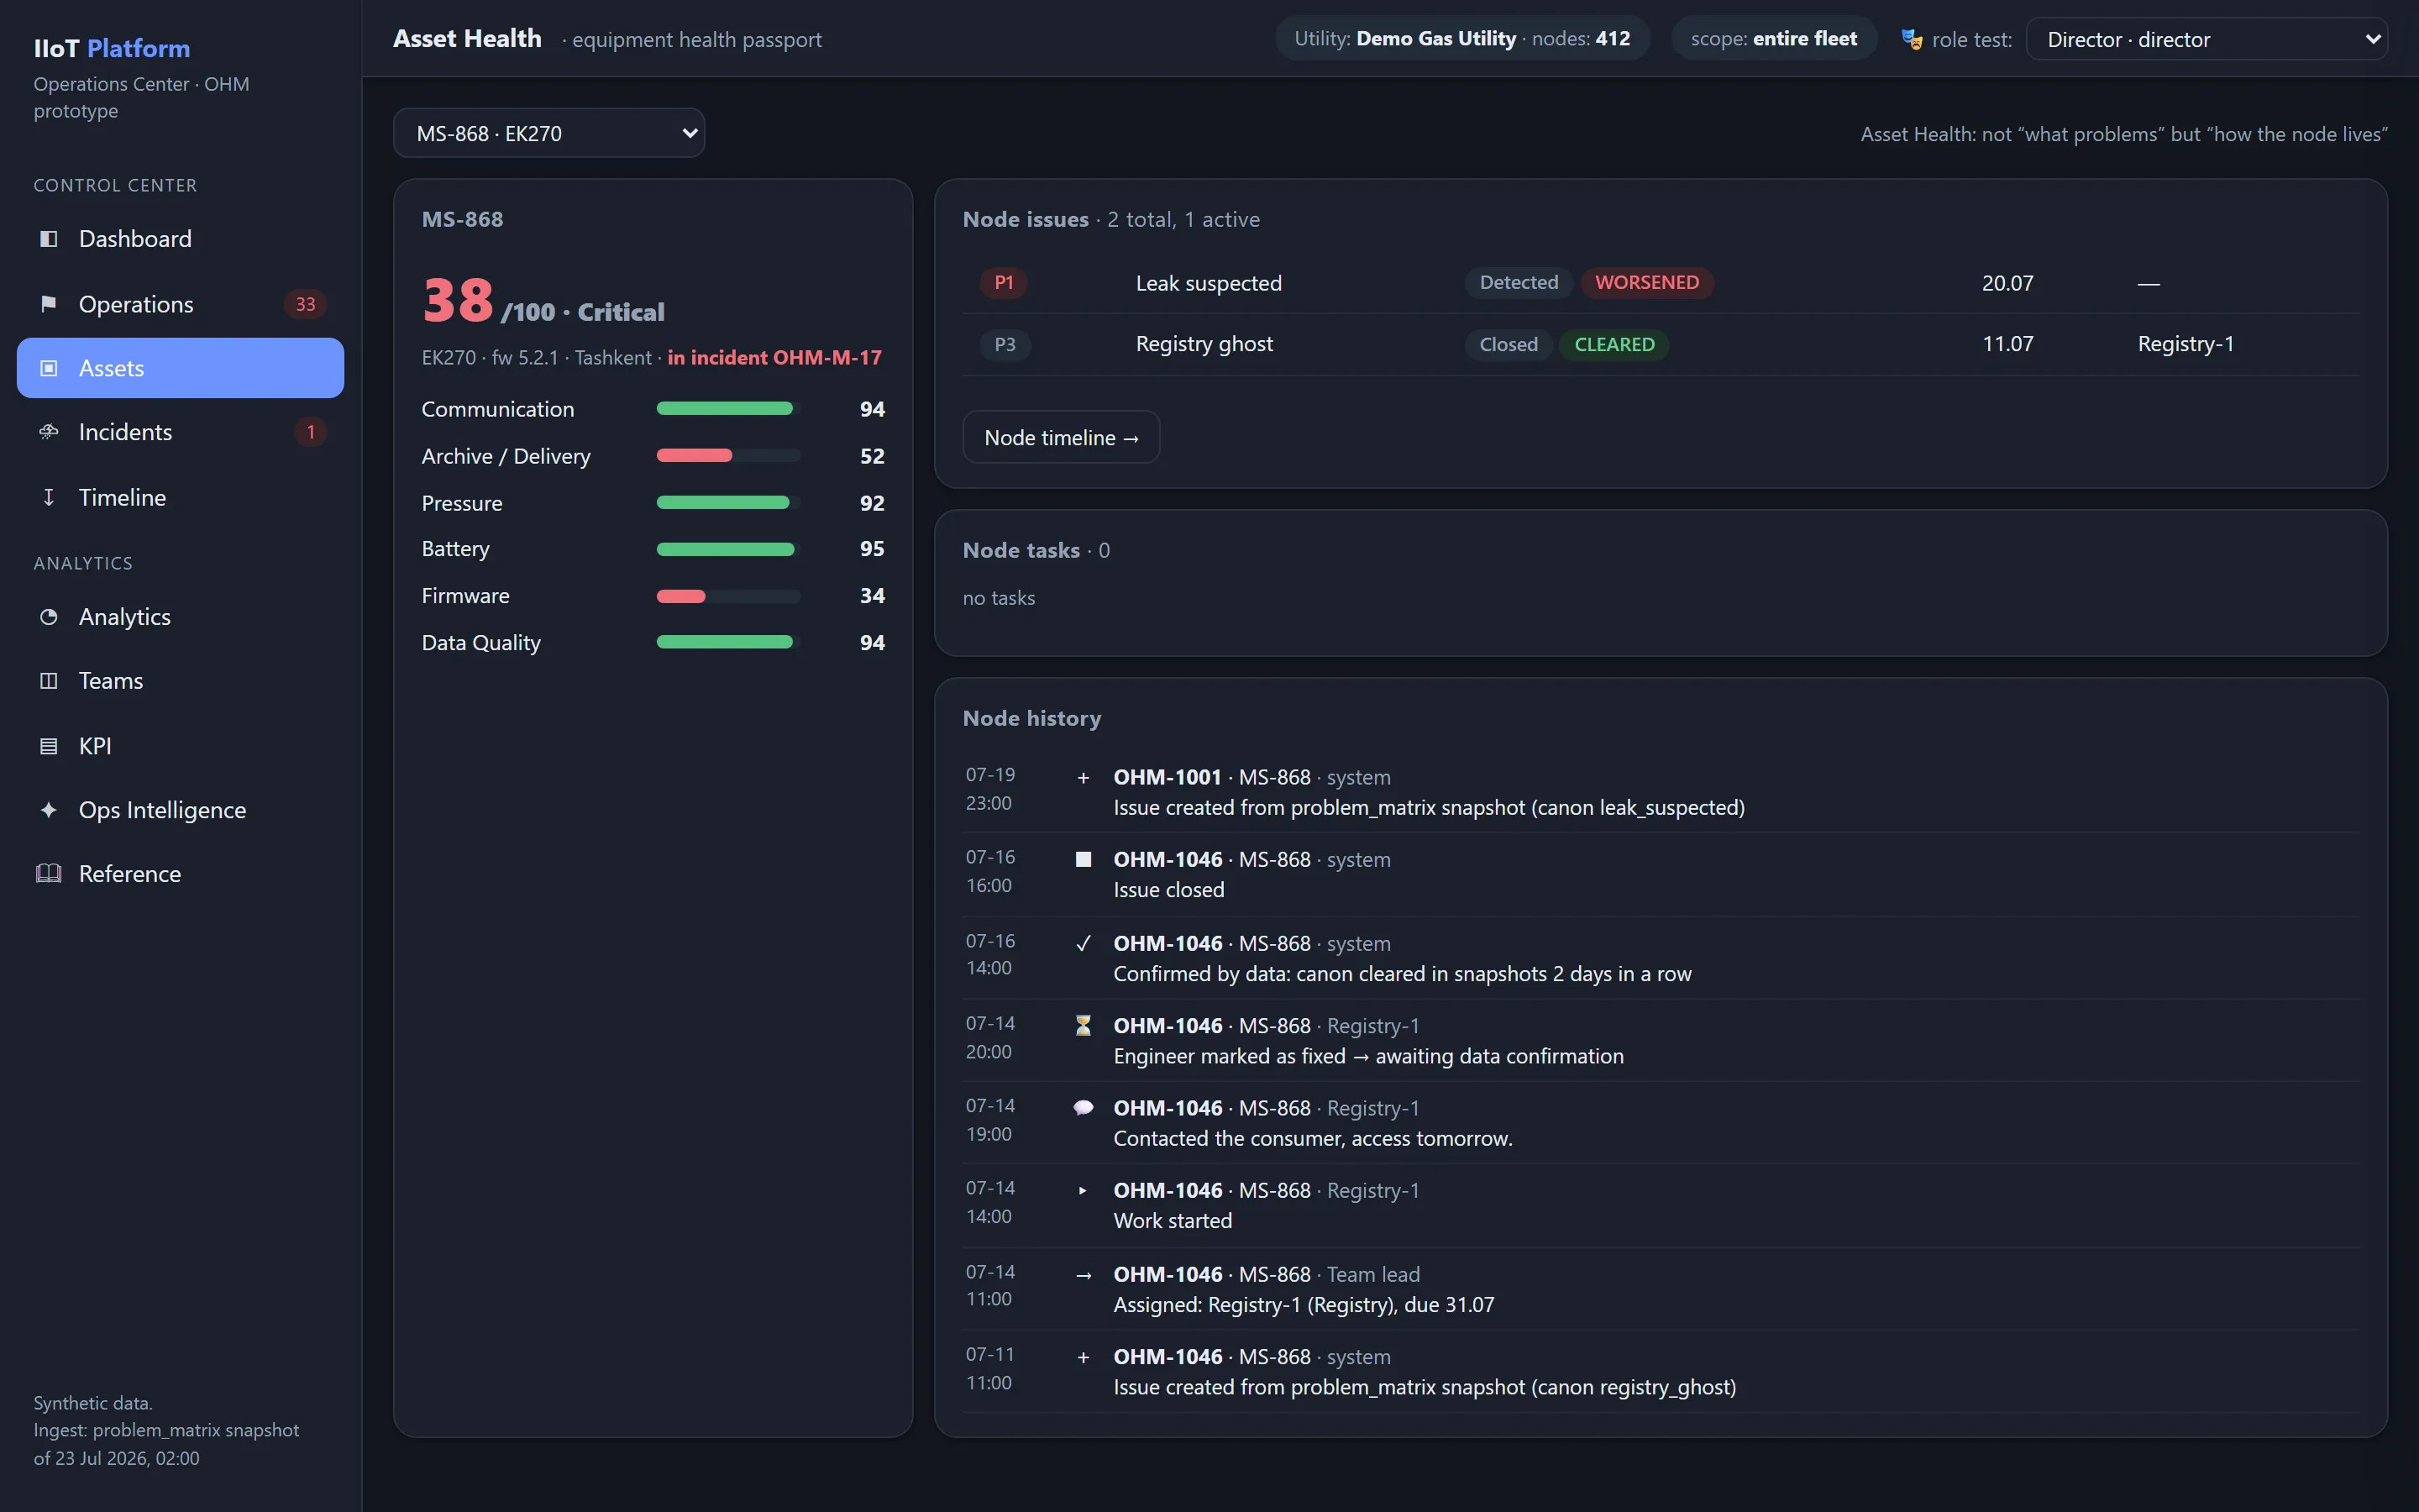Click the Teams columns icon
Image resolution: width=2419 pixels, height=1512 pixels.
[x=48, y=681]
